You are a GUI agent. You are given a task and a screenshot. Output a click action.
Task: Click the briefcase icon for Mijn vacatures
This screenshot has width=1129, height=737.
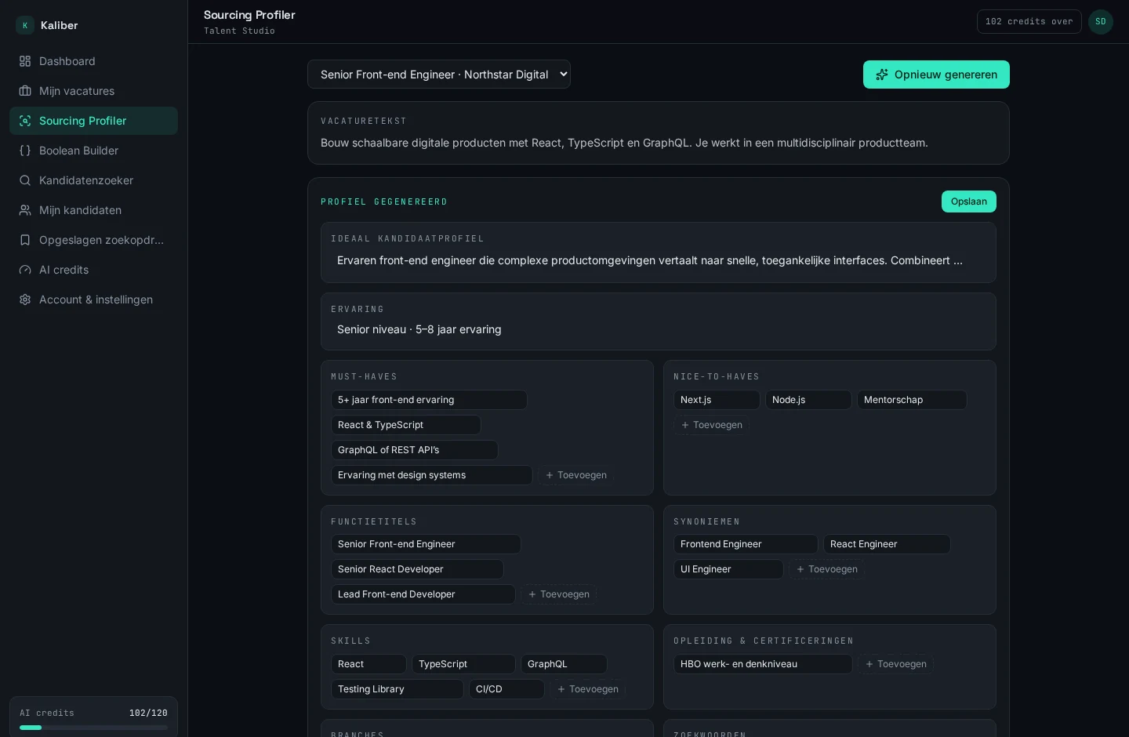click(x=25, y=91)
